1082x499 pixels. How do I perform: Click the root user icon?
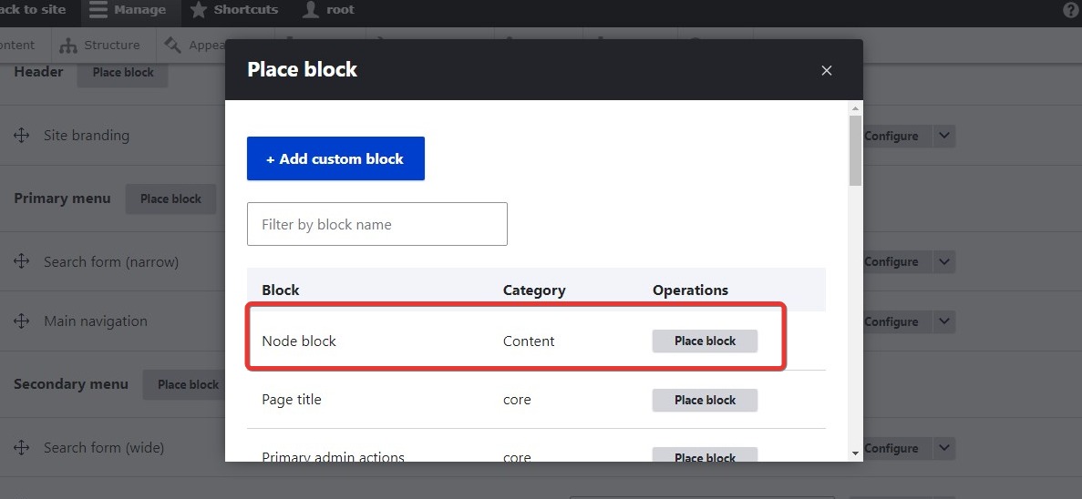312,10
